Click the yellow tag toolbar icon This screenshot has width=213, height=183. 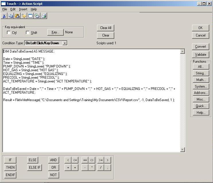[24, 16]
